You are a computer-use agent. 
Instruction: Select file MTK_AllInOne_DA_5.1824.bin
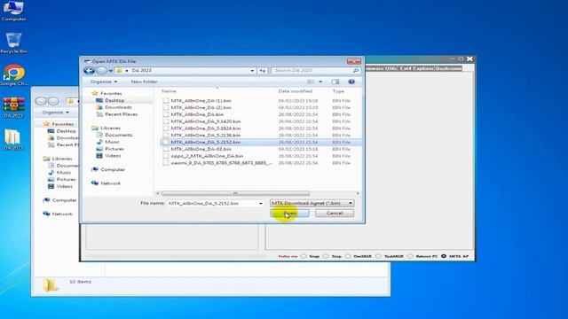coord(205,128)
